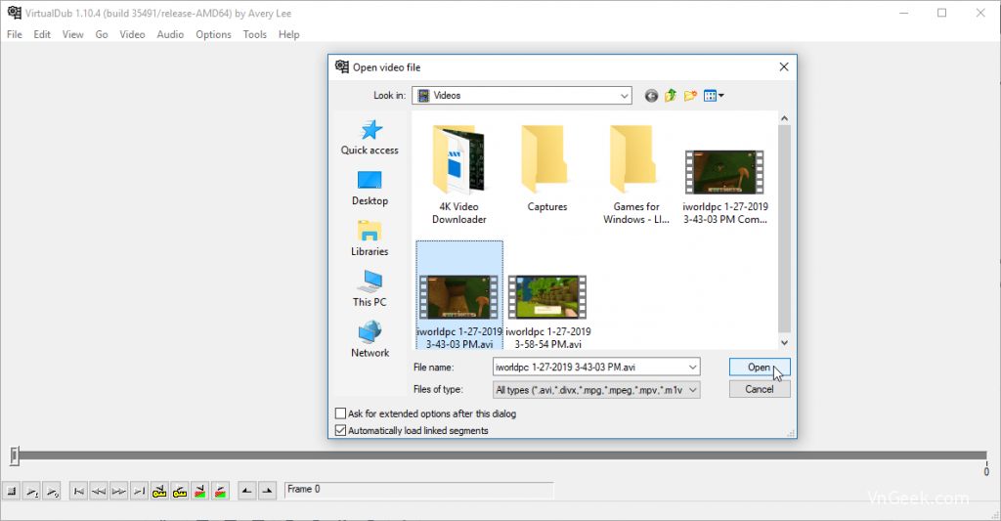This screenshot has height=521, width=1001.
Task: Open the Edit menu
Action: (42, 34)
